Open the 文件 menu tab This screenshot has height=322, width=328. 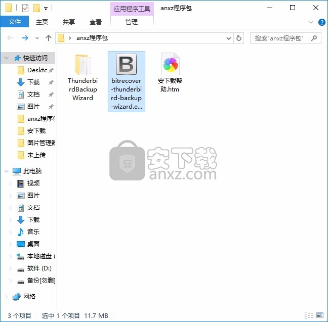[x=15, y=22]
